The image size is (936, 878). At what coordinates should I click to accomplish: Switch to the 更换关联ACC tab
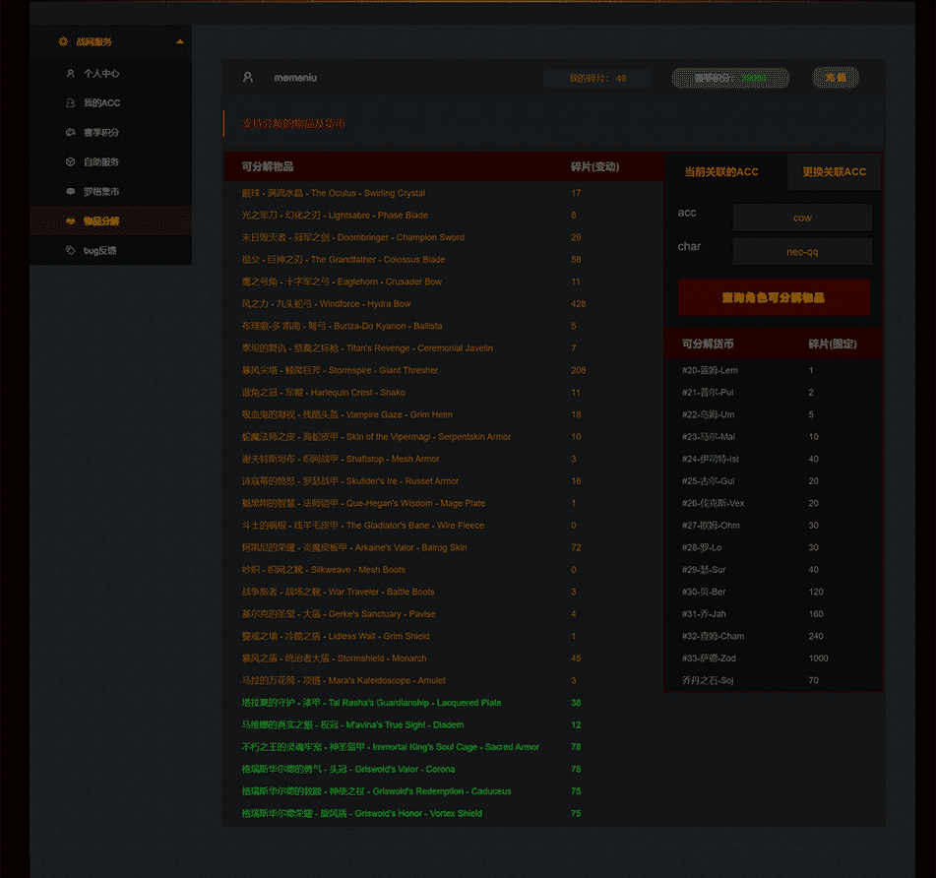point(834,172)
